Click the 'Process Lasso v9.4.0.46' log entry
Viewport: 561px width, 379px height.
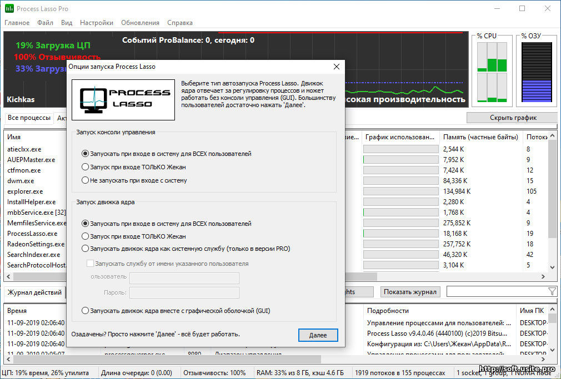(437, 333)
